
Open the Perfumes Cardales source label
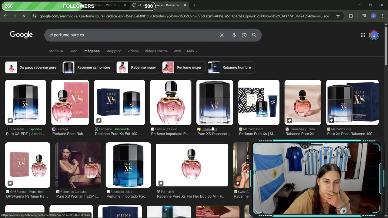tap(74, 192)
